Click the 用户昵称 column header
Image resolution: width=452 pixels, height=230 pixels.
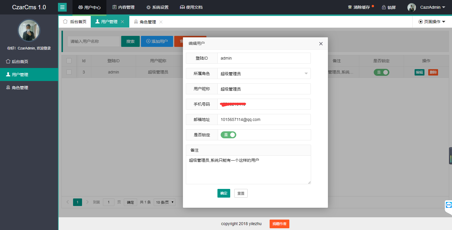158,61
